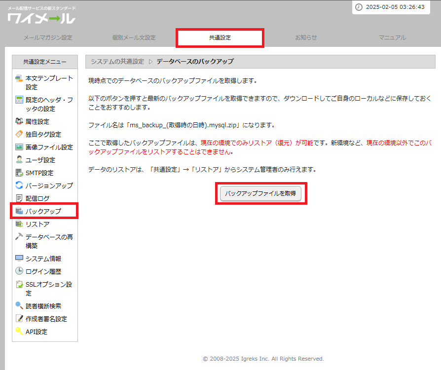Open the 独自タグ設定 menu link
The image size is (441, 370).
point(43,135)
